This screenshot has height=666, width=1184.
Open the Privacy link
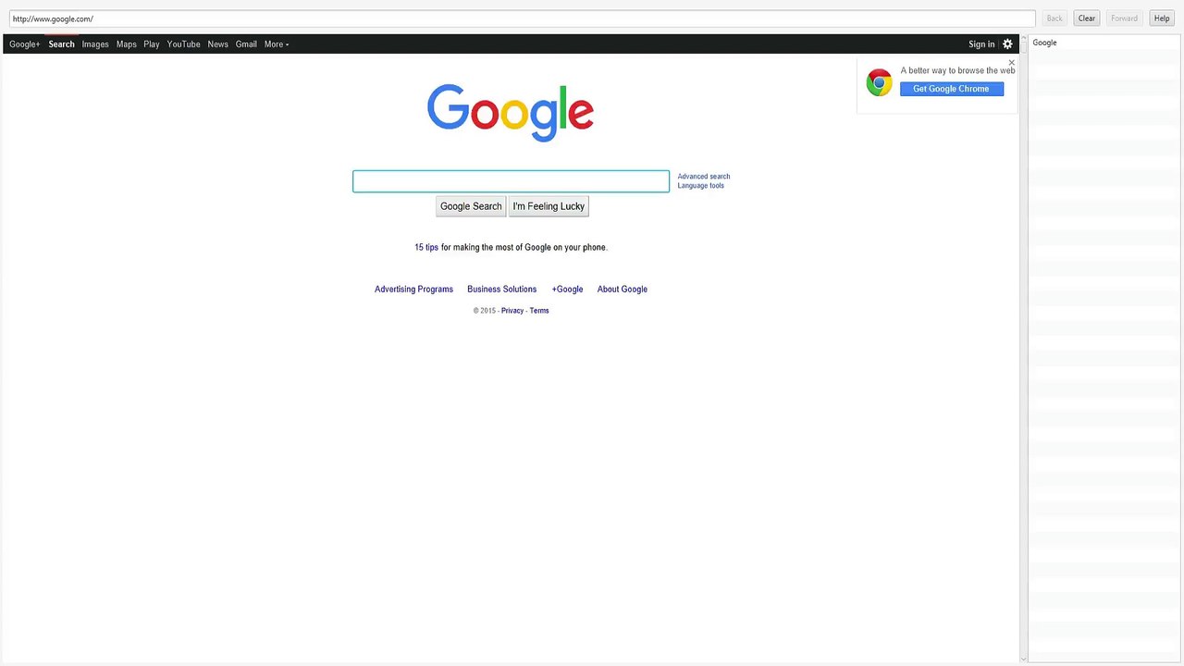click(512, 311)
